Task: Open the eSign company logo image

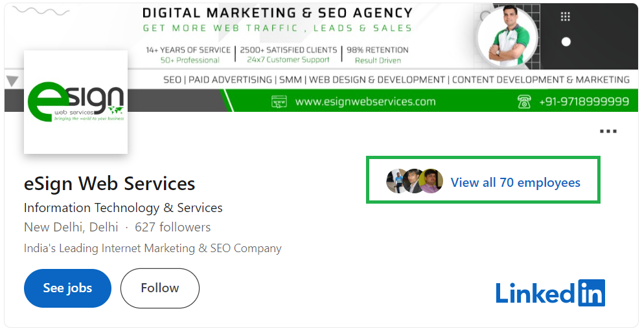Action: [76, 102]
